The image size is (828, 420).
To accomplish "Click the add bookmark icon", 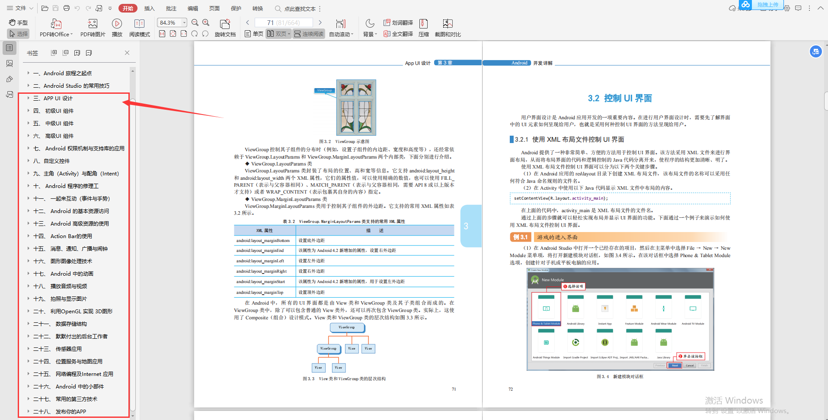I will tap(77, 53).
